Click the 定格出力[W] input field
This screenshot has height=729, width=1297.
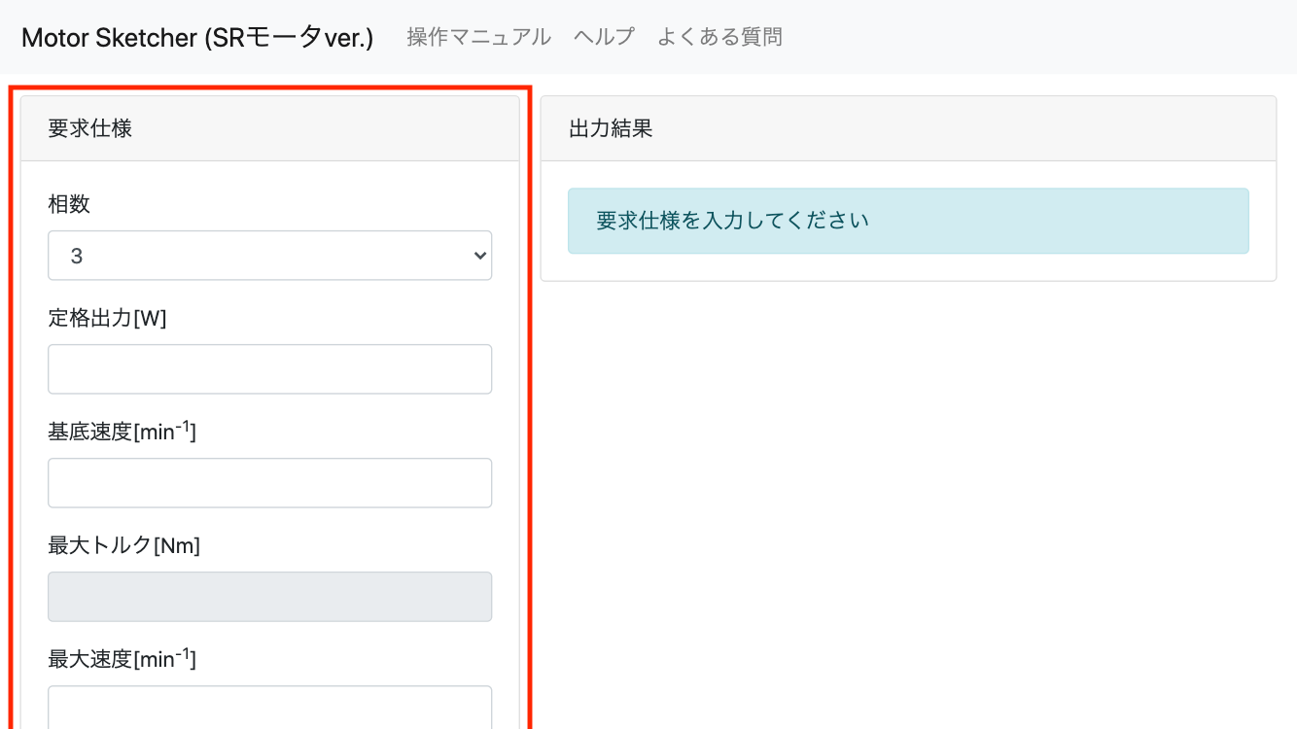270,369
